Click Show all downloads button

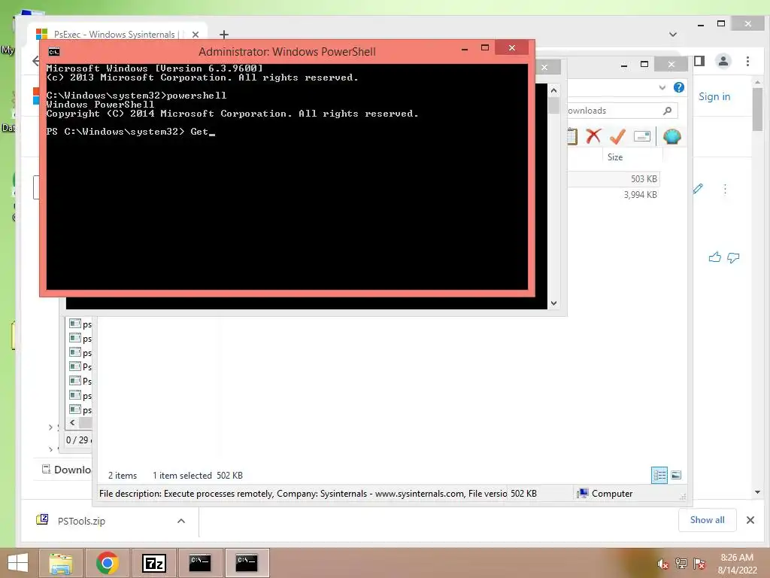(707, 520)
